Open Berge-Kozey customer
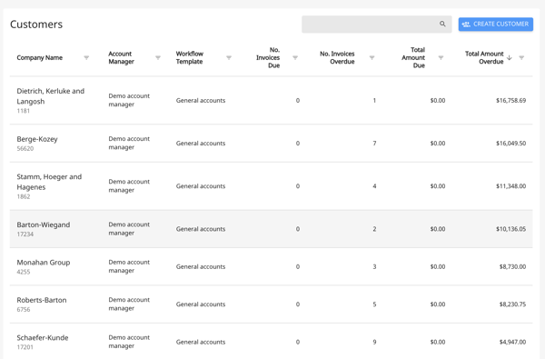Viewport: 545px width, 359px height. pyautogui.click(x=37, y=139)
